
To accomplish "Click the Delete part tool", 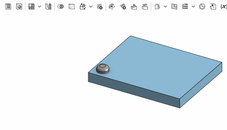I will click(x=100, y=6).
